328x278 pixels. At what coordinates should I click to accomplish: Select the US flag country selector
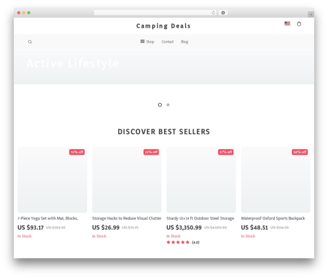tap(287, 24)
